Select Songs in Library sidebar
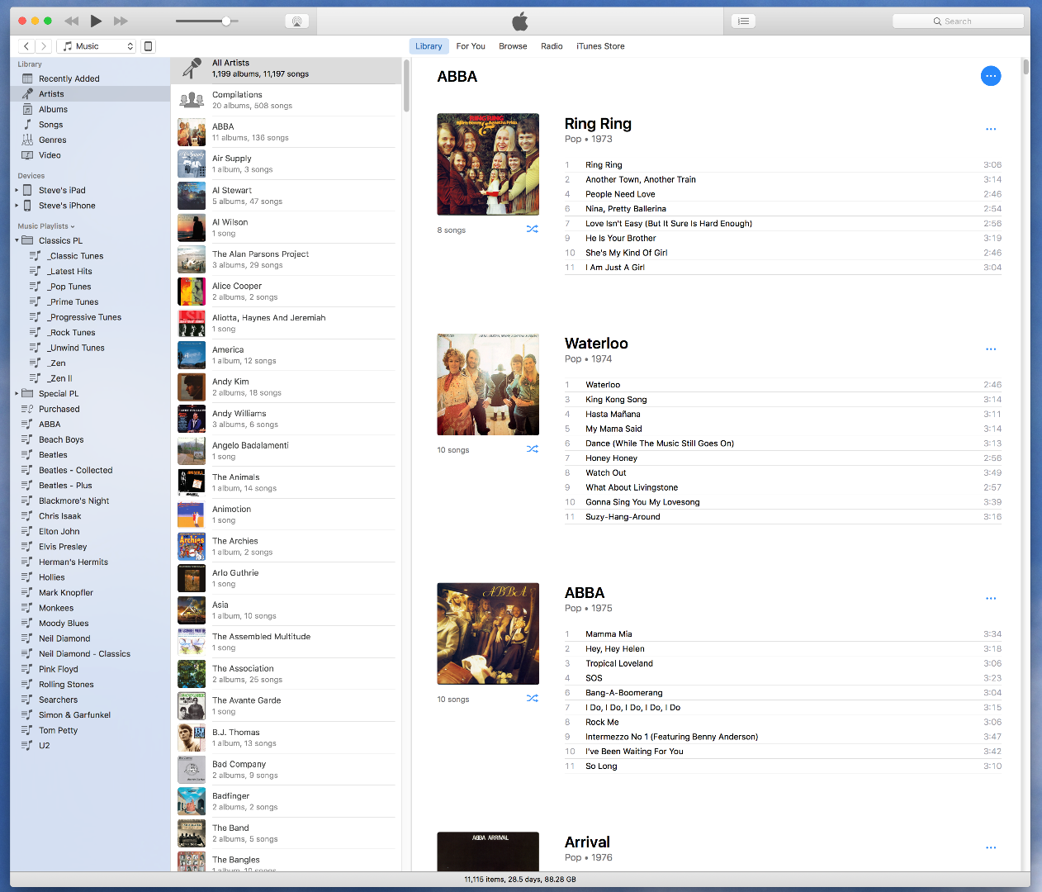Screen dimensions: 1042x892 (90, 125)
